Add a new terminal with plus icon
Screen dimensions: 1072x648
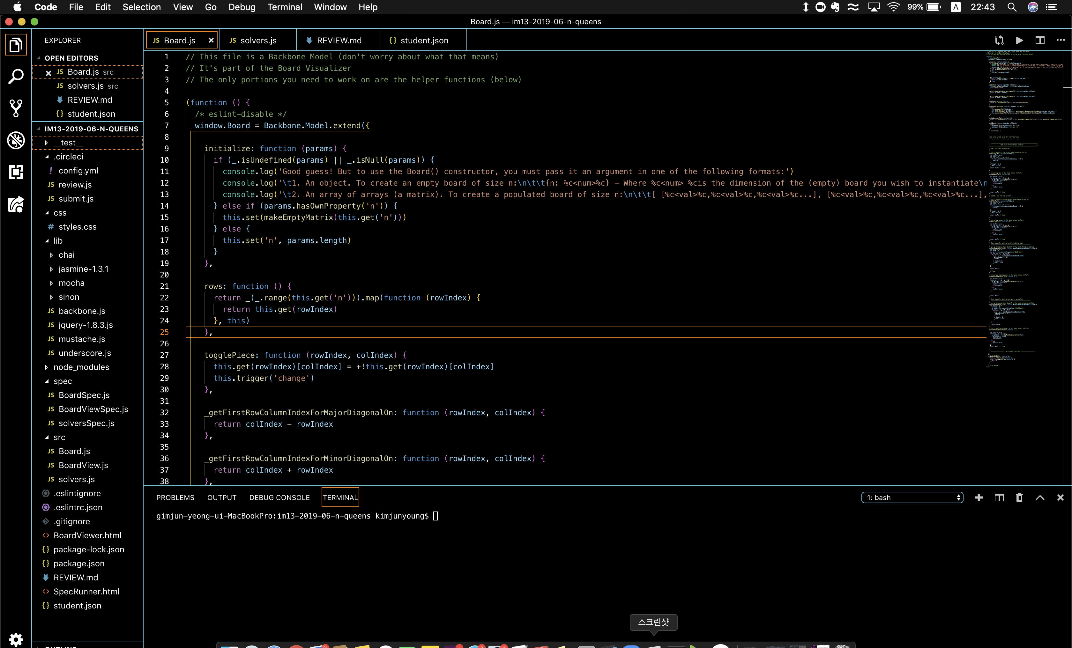point(979,497)
